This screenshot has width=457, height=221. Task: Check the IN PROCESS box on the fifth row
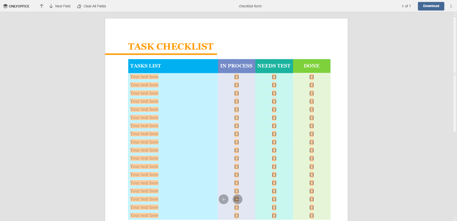coord(237,109)
